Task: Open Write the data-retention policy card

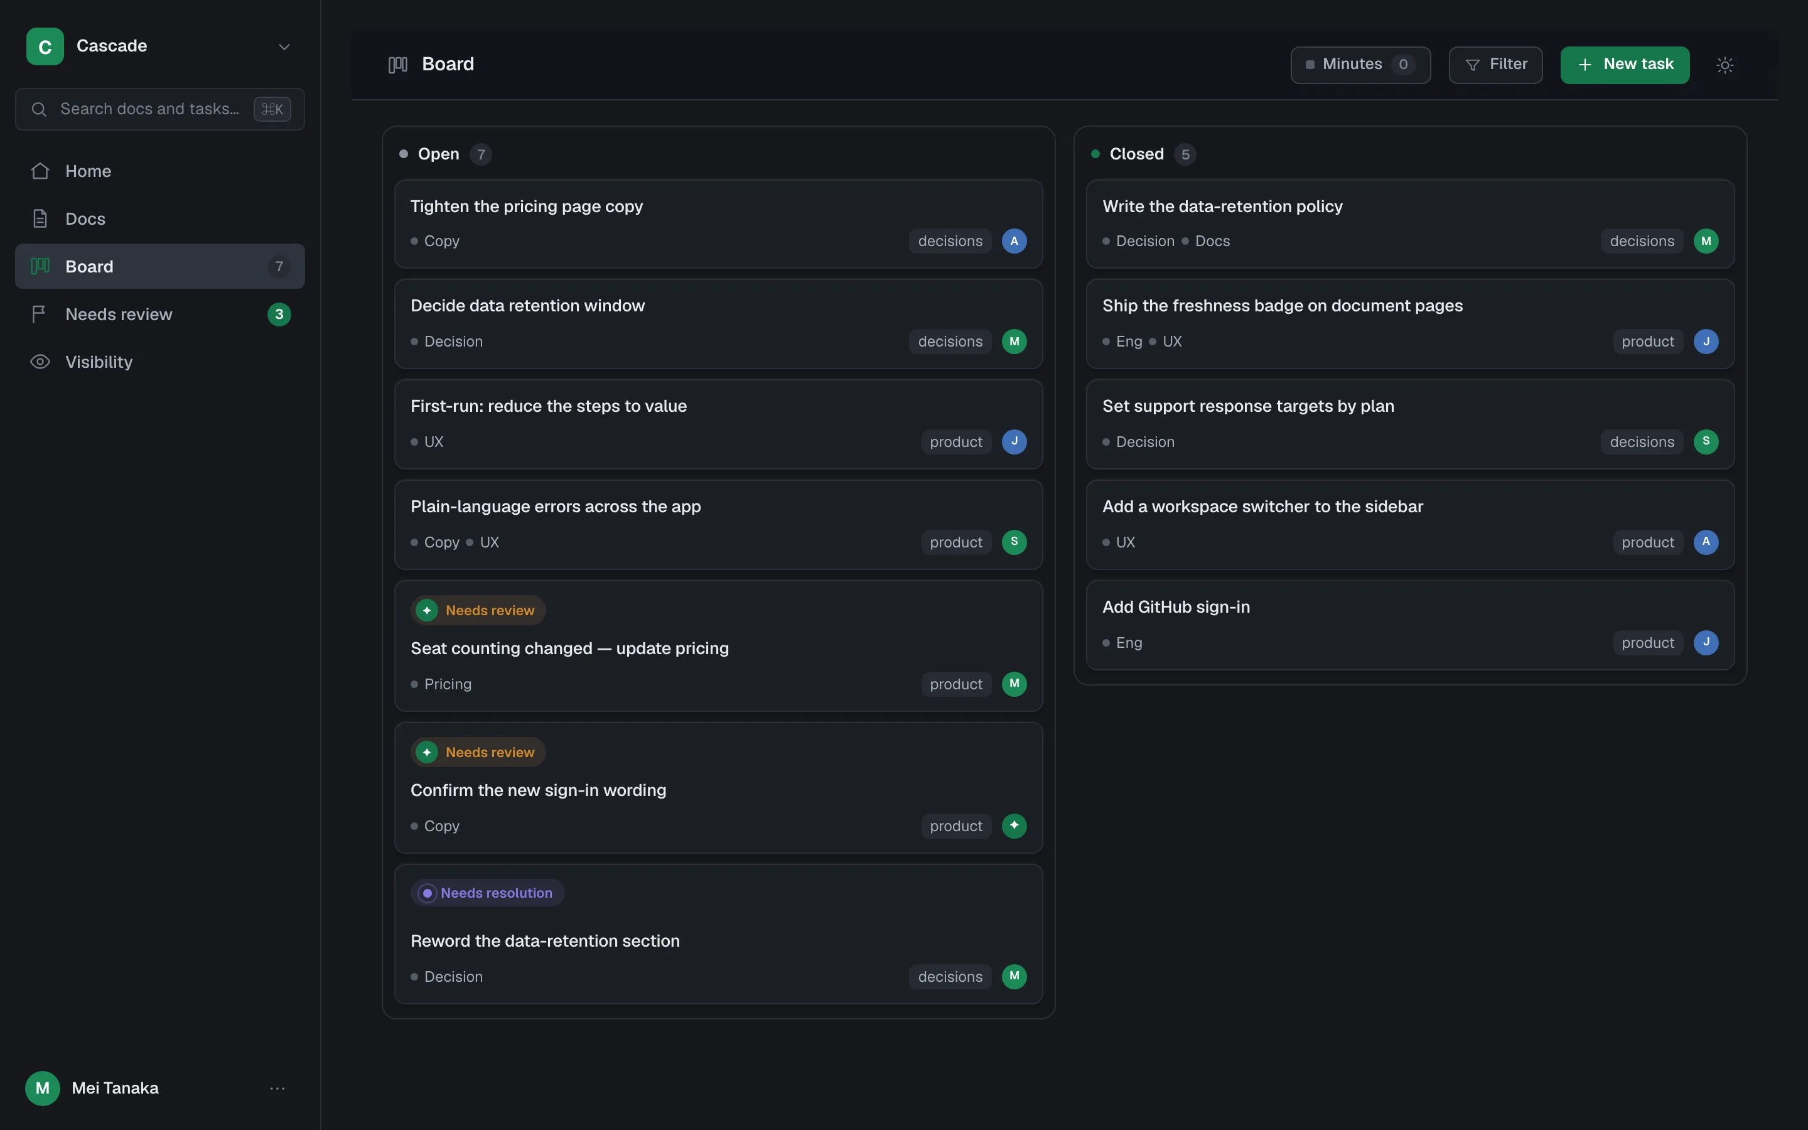Action: [1411, 223]
